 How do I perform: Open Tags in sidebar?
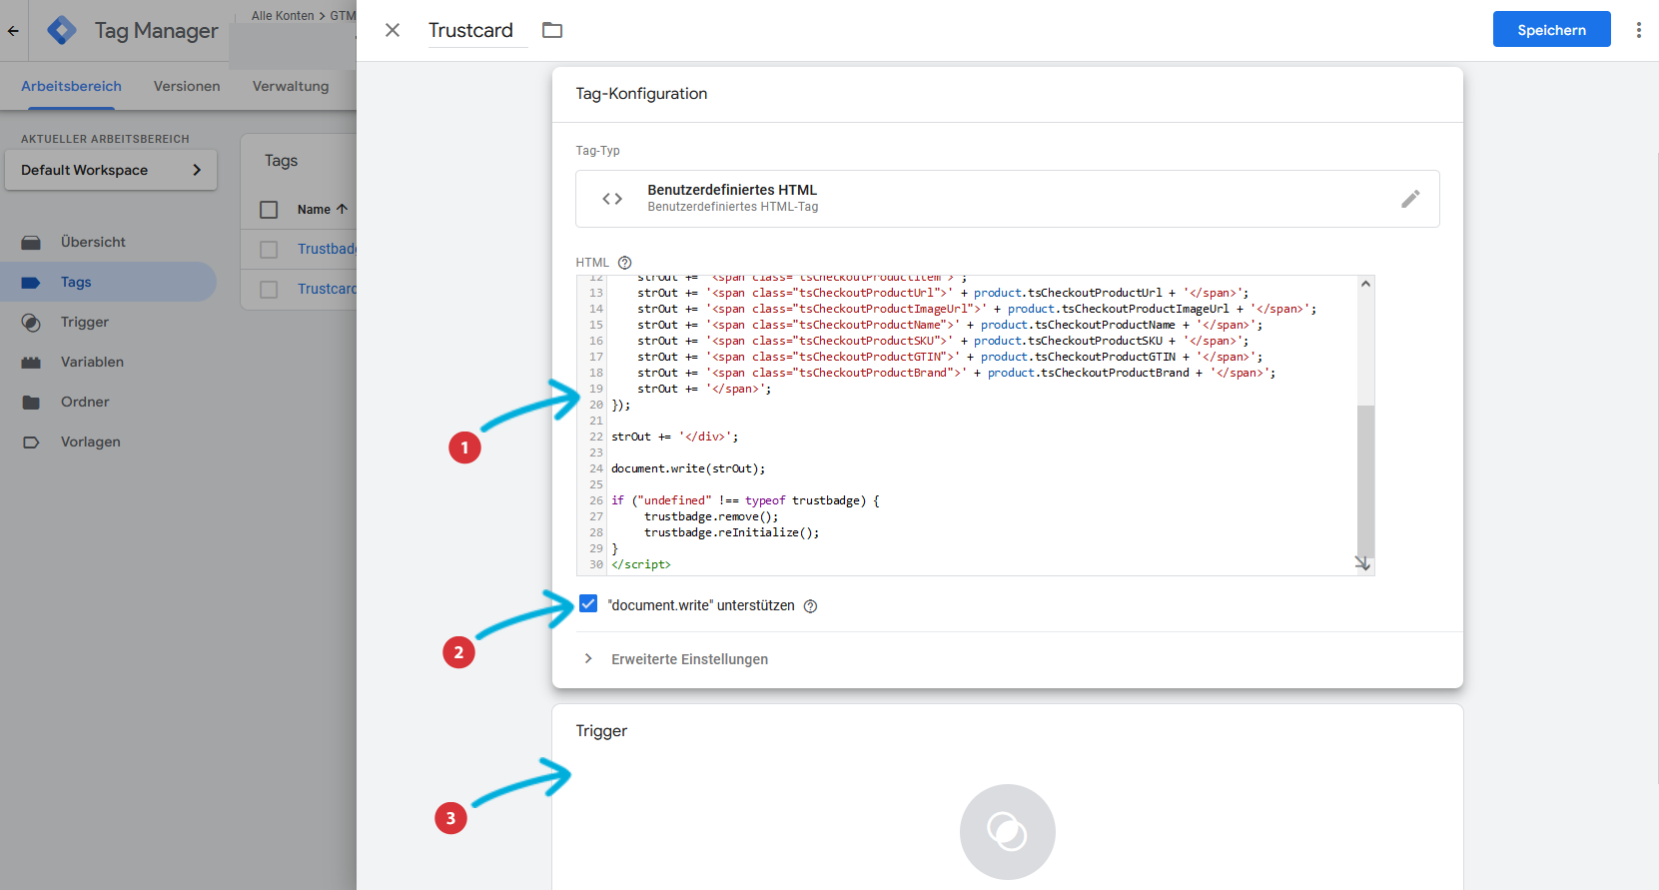[x=108, y=282]
